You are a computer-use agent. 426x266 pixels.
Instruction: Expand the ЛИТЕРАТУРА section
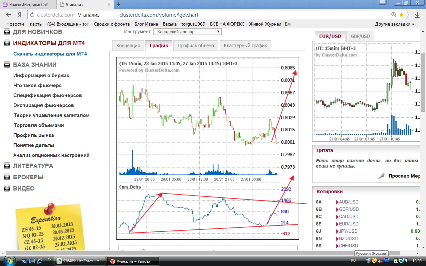[7, 166]
